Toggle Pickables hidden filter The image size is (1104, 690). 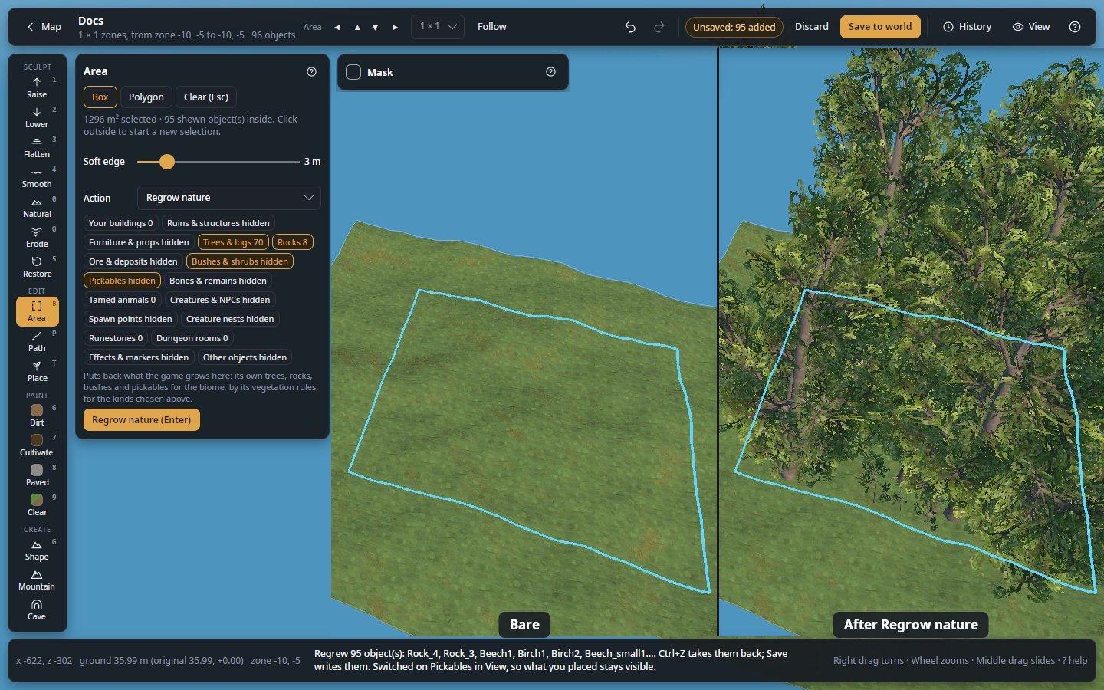pyautogui.click(x=122, y=281)
